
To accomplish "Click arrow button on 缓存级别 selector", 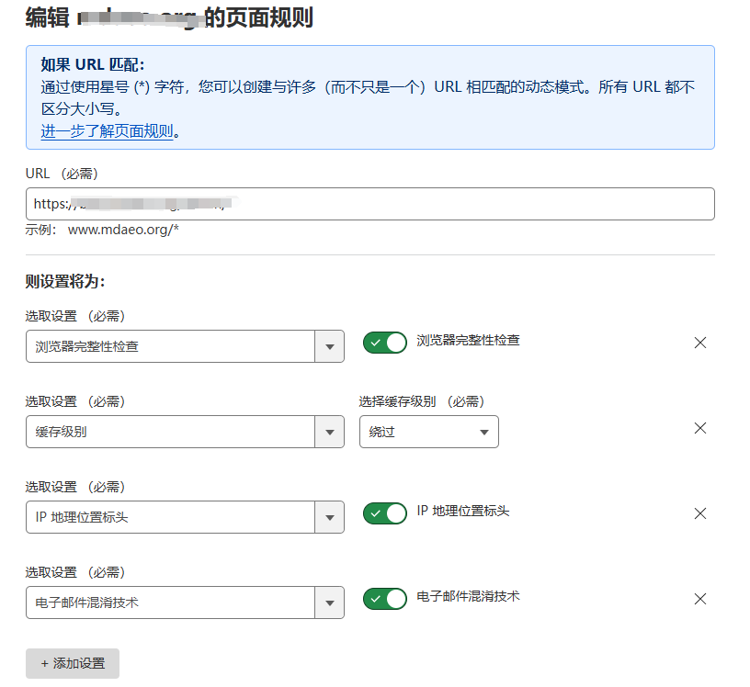I will pos(329,432).
